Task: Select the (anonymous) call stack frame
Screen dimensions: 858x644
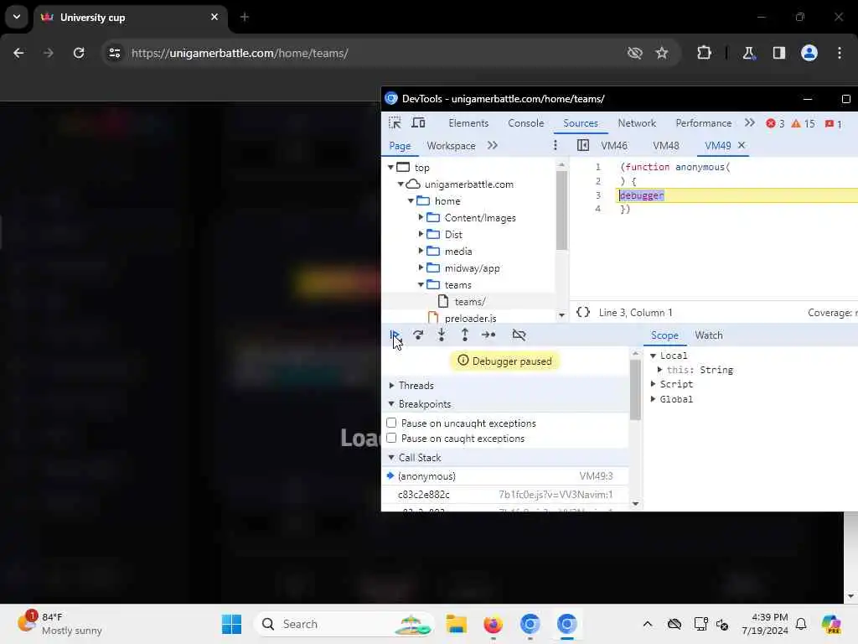Action: 504,476
